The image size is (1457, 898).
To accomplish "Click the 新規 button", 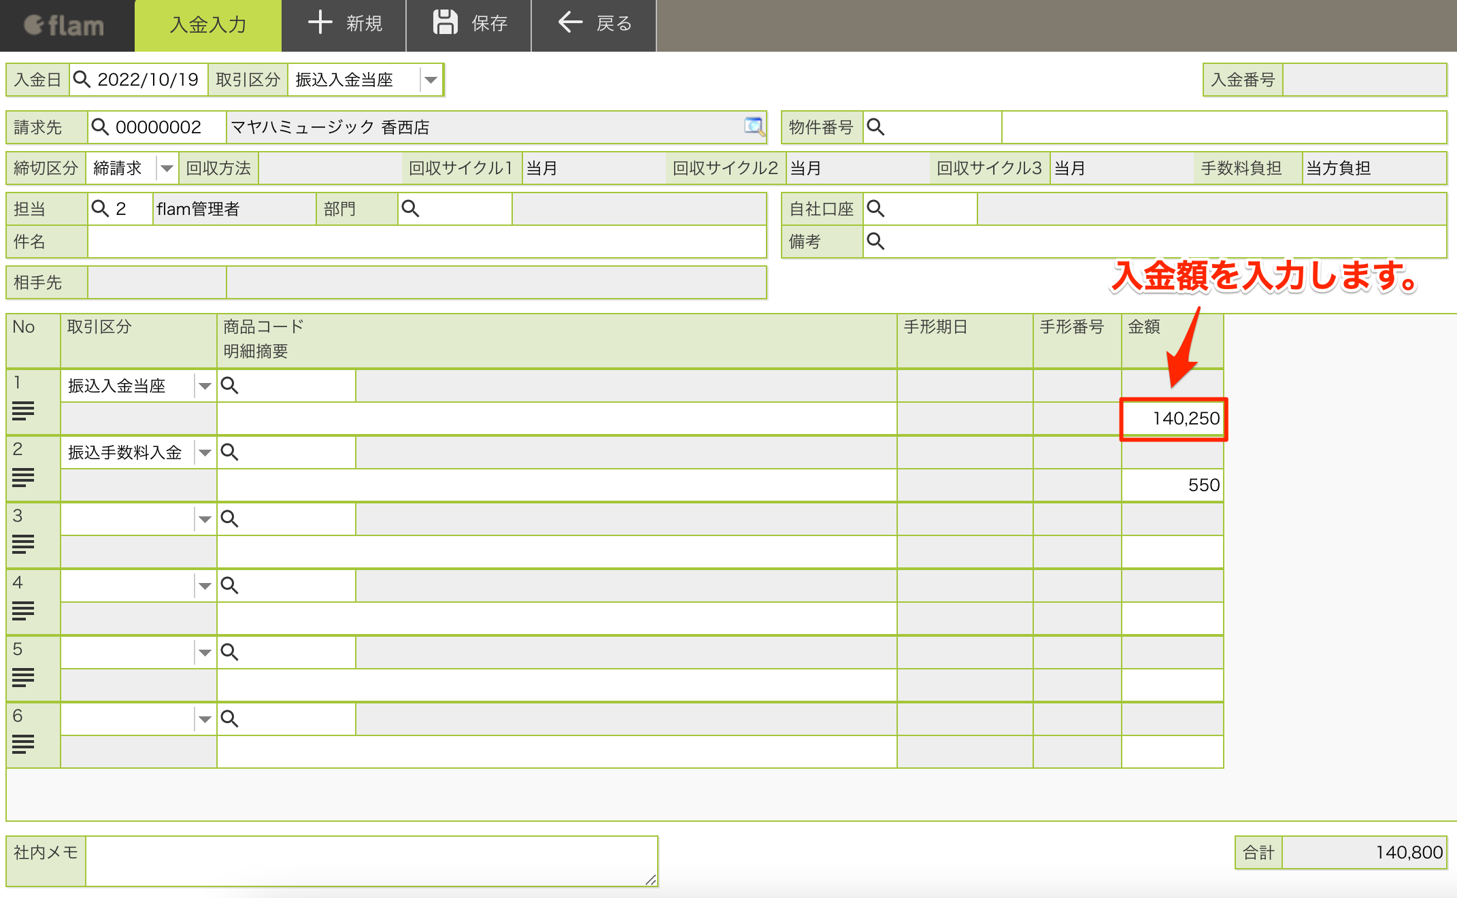I will pos(344,24).
